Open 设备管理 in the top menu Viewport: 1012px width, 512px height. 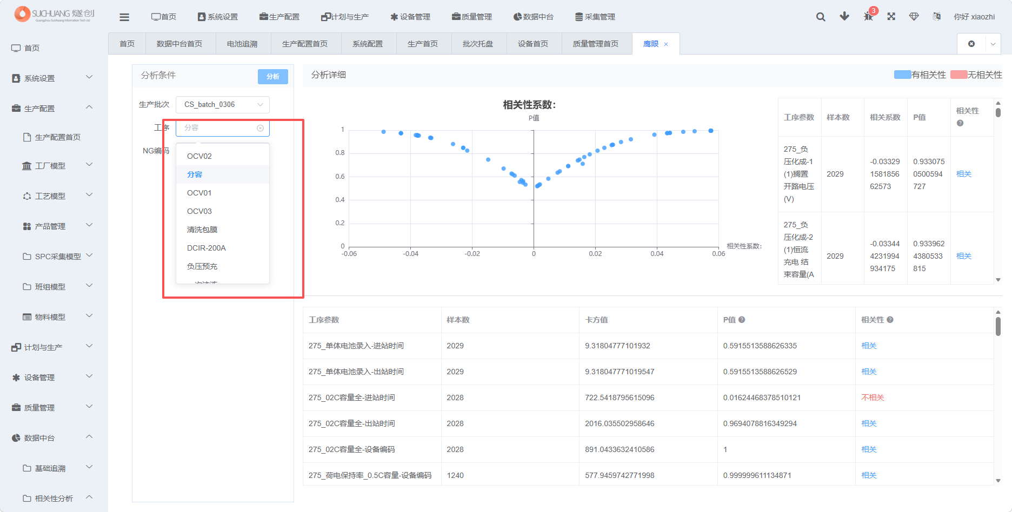[410, 17]
